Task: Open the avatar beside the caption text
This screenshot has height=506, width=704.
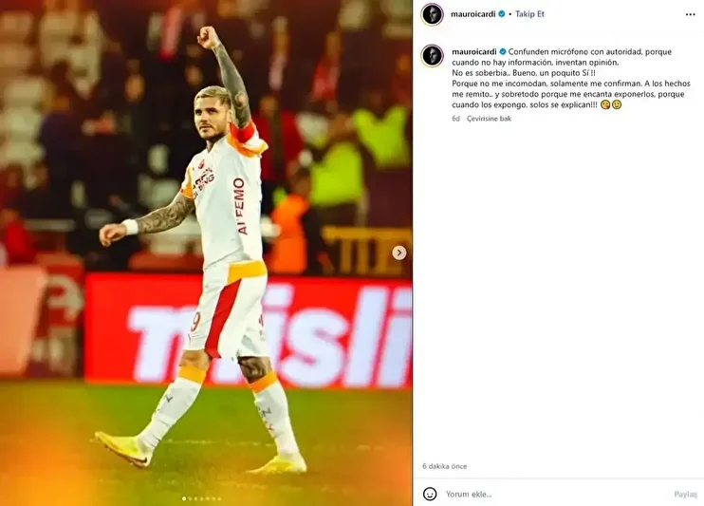Action: click(433, 56)
